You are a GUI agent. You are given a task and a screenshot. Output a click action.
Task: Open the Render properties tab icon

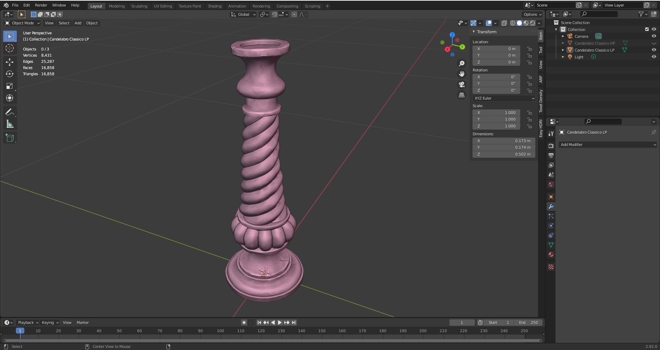[x=551, y=146]
